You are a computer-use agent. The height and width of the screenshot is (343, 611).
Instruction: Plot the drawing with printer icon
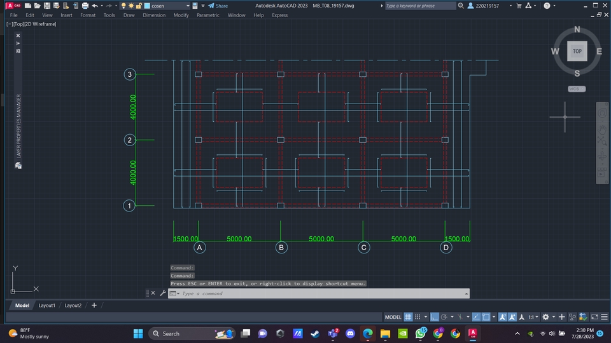point(85,6)
